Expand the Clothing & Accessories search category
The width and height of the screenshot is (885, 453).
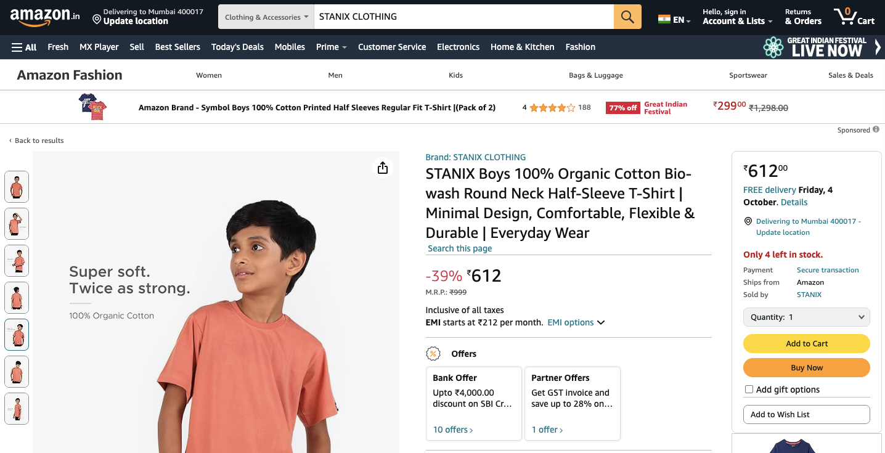(266, 17)
